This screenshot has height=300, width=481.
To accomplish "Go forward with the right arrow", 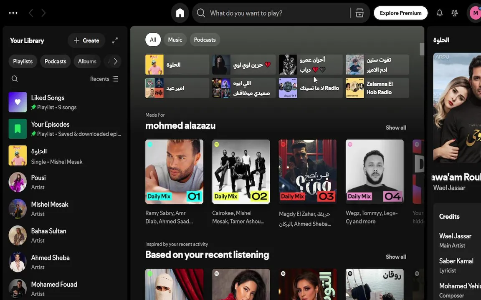I will [x=43, y=13].
